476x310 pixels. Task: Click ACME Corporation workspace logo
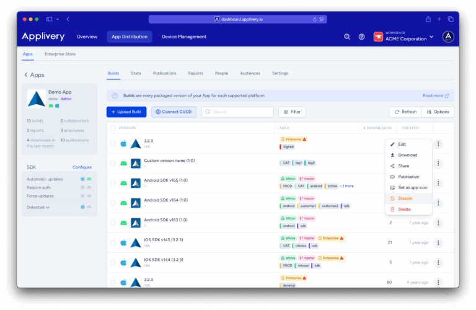point(378,37)
